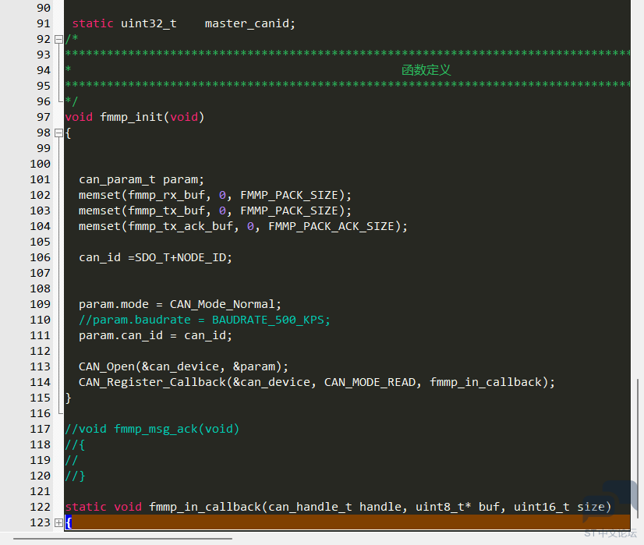Click the 函数定义 comment heading

point(426,70)
